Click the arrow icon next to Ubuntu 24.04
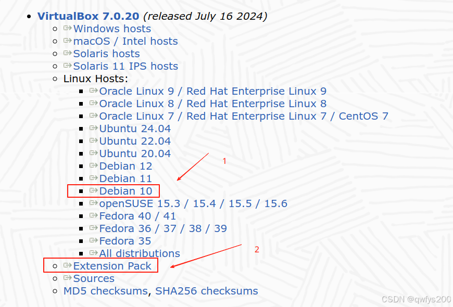453x307 pixels. pyautogui.click(x=94, y=129)
